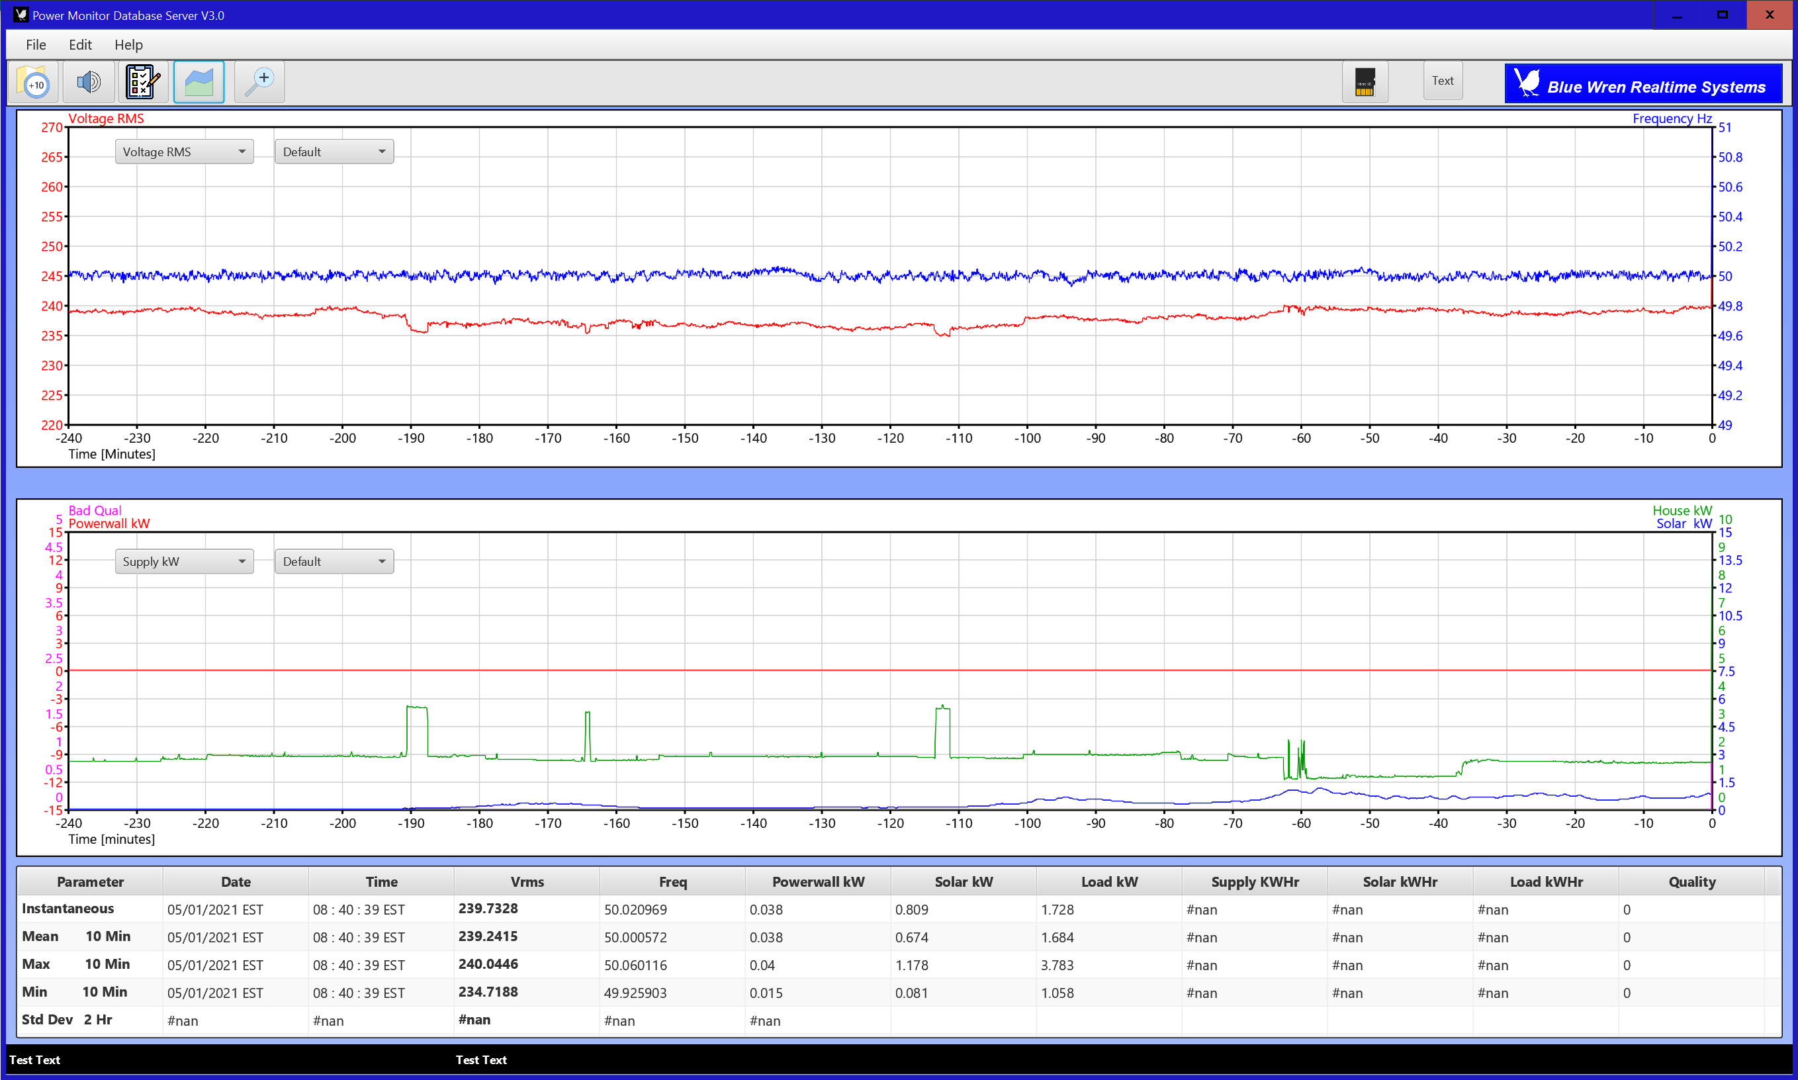Screen dimensions: 1798x1080
Task: Click the SD memory card icon
Action: point(1365,82)
